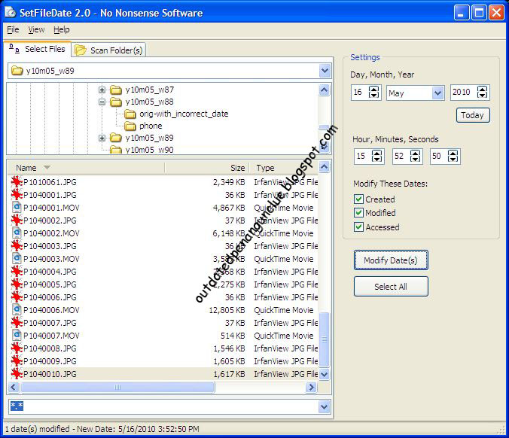Click the QuickTime icon of P1040001.MOV
The width and height of the screenshot is (509, 438).
click(17, 207)
